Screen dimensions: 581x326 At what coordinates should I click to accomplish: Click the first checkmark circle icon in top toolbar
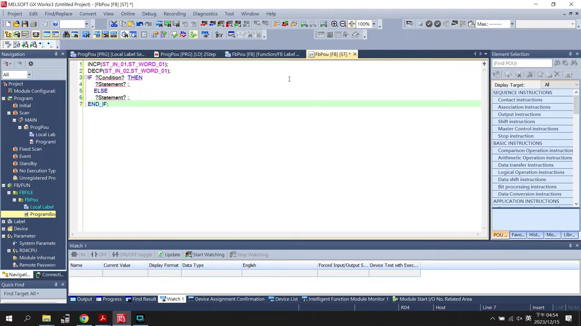(429, 24)
